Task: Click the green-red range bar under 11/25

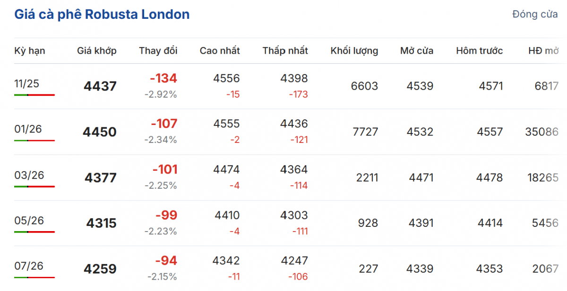Action: (x=34, y=95)
